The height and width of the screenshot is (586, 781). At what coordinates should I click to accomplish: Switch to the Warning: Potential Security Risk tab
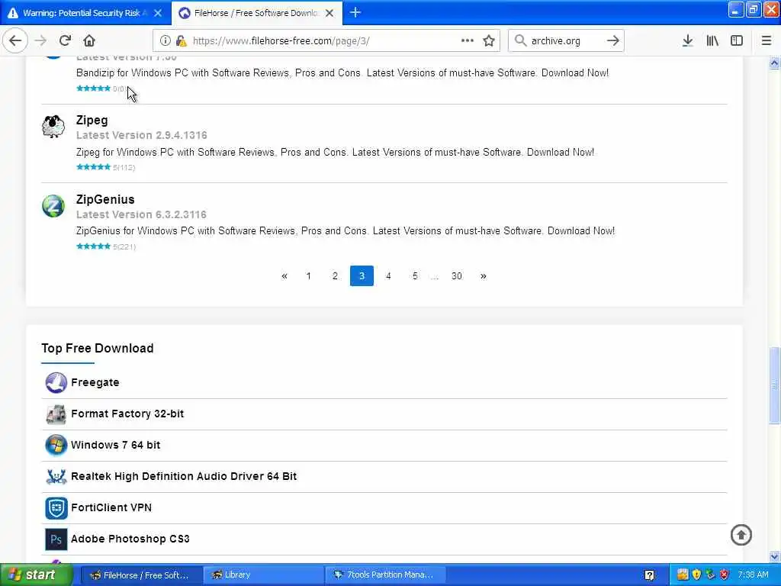point(85,13)
